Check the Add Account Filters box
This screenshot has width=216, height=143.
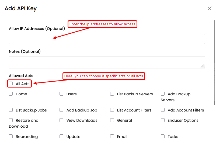click(x=163, y=110)
